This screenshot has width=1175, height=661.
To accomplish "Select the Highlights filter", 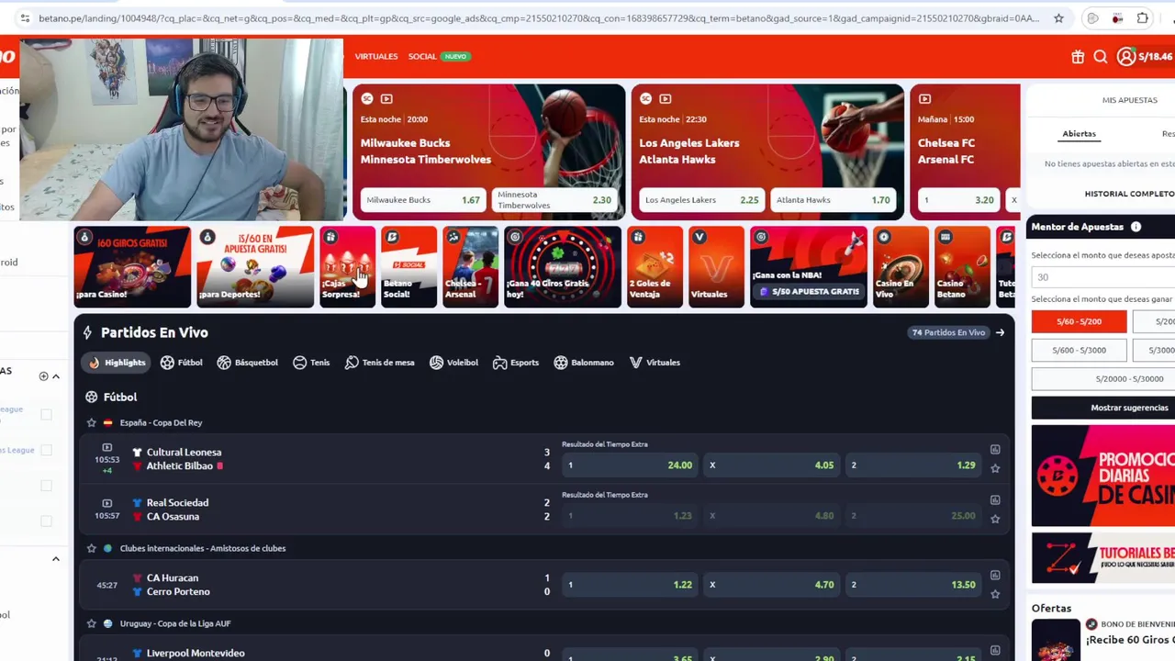I will (x=117, y=363).
